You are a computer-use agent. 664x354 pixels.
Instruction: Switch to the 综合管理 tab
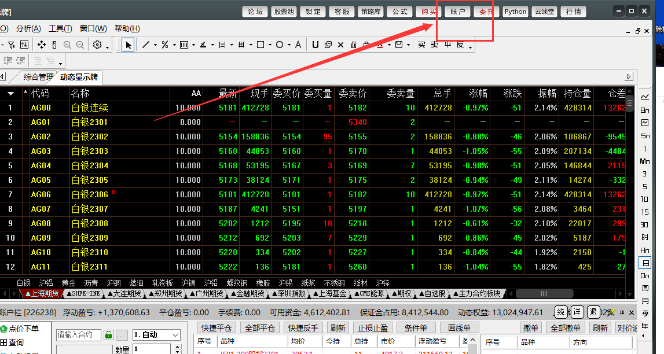point(38,77)
